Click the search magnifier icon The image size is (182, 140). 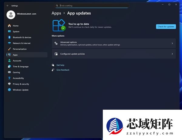(x=57, y=5)
